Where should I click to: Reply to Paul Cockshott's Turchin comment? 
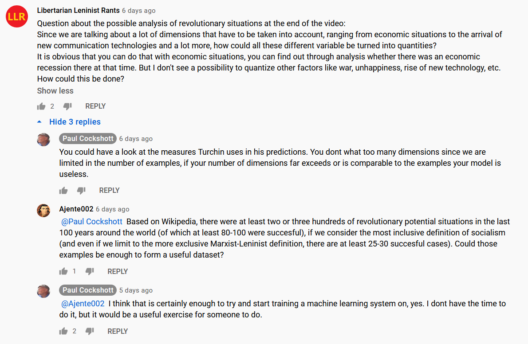[x=109, y=191]
